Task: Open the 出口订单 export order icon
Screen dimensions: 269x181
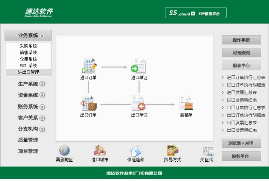Action: [x=89, y=103]
